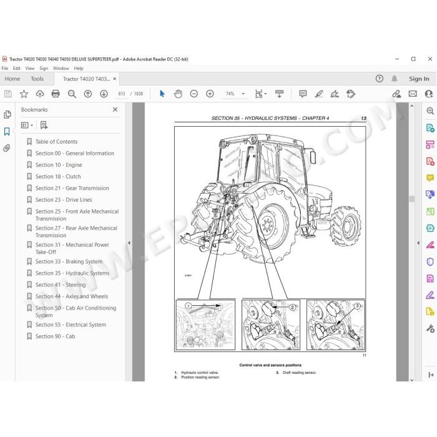
Task: Collapse the right tools pane arrow
Action: [418, 243]
